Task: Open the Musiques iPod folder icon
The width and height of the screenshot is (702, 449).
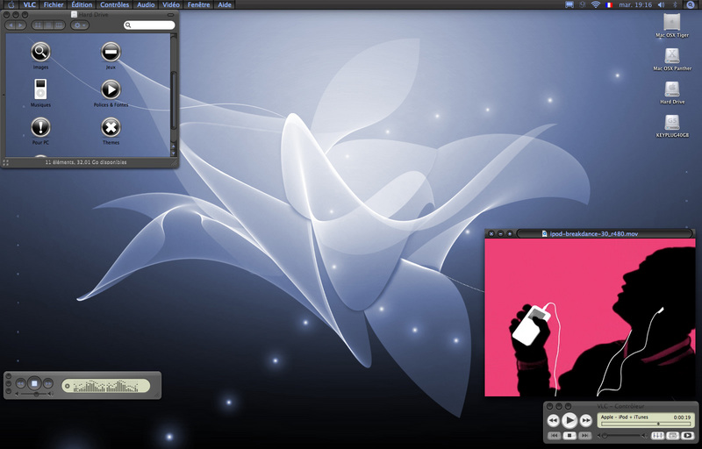Action: (40, 89)
